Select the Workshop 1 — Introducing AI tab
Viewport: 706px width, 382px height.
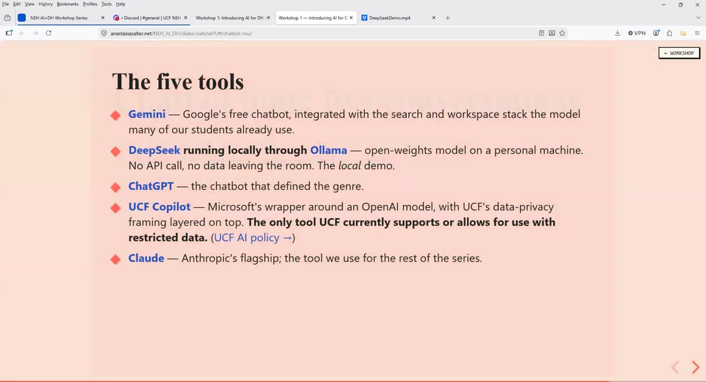coord(316,18)
